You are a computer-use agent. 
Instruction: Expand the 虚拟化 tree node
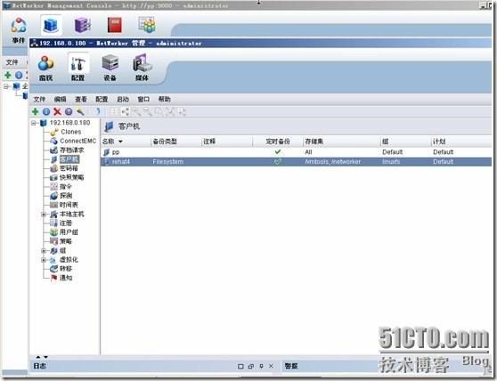44,260
